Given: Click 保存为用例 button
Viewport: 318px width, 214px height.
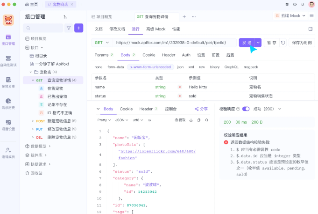Looking at the screenshot, I should (302, 43).
